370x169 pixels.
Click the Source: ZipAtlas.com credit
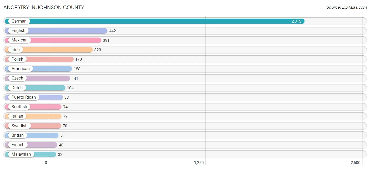347,7
